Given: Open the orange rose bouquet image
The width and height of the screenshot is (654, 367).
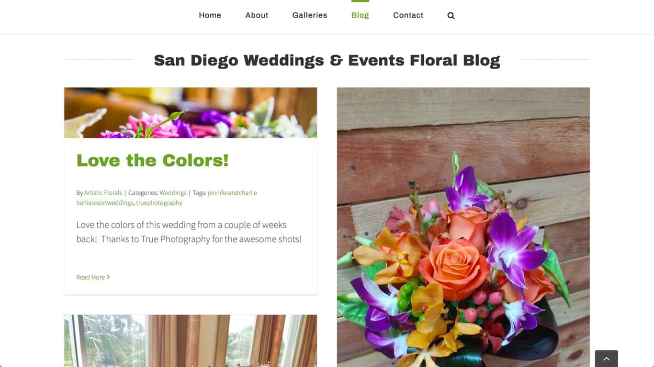Looking at the screenshot, I should 463,227.
